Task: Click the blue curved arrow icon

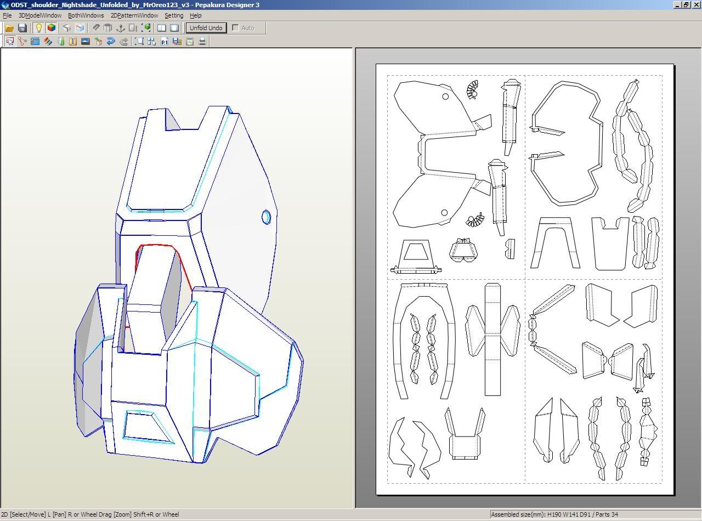Action: coord(111,41)
